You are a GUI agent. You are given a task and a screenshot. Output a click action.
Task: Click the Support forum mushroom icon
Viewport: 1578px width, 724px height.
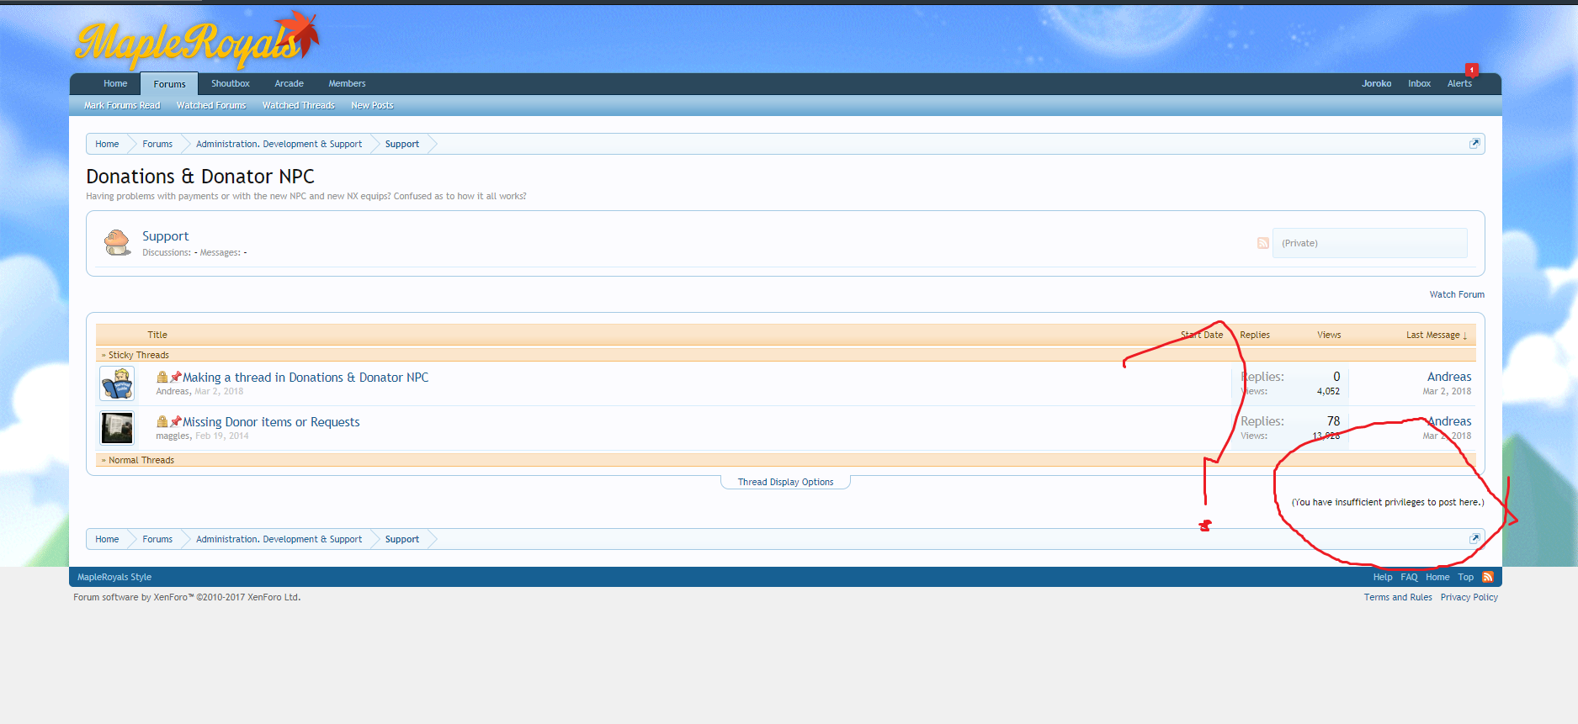[117, 242]
